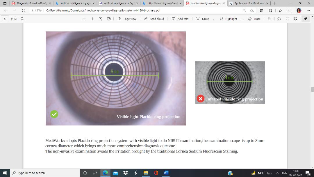Click the vertical scrollbar thumb
This screenshot has height=177, width=314.
(312, 89)
